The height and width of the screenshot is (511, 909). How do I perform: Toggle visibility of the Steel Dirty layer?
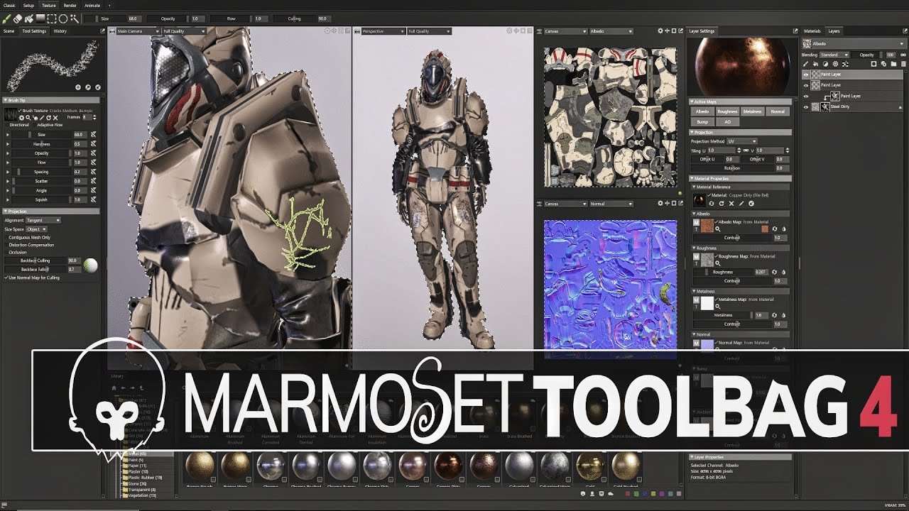tap(806, 106)
